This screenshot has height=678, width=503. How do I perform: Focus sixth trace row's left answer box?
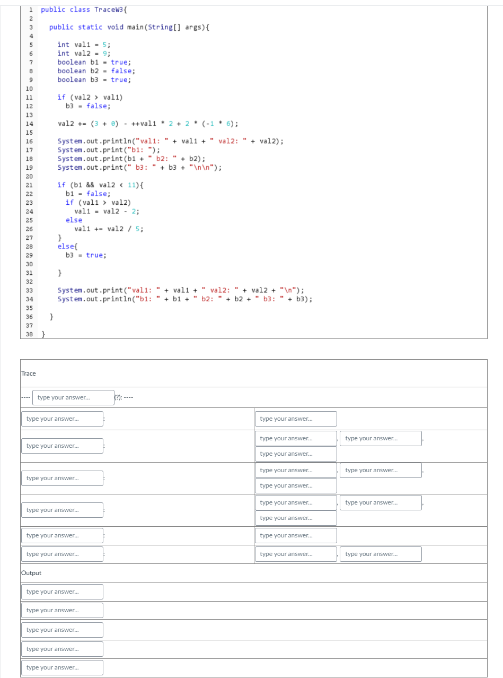click(63, 554)
